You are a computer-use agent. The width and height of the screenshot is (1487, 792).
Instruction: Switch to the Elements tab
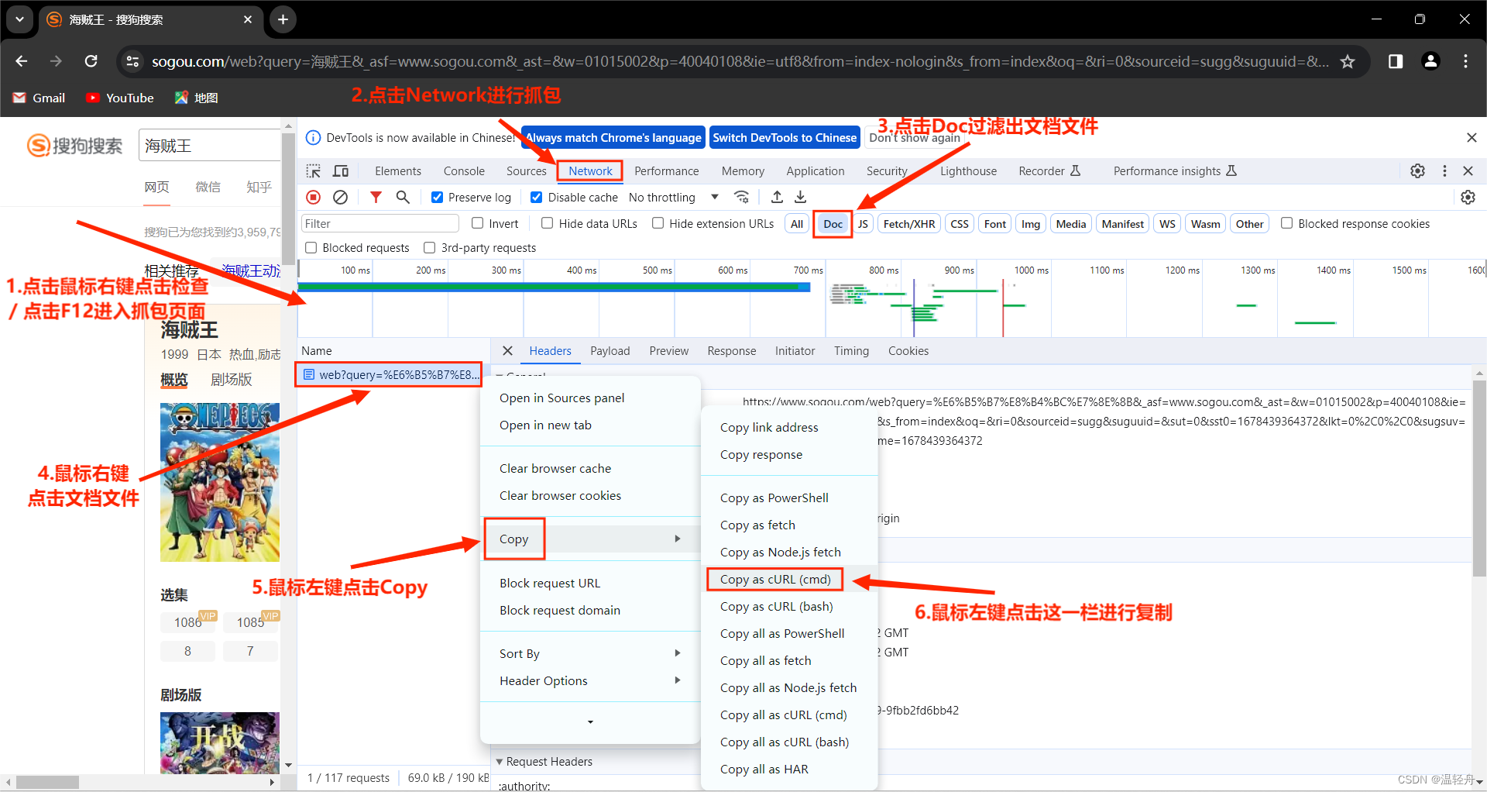(x=398, y=171)
